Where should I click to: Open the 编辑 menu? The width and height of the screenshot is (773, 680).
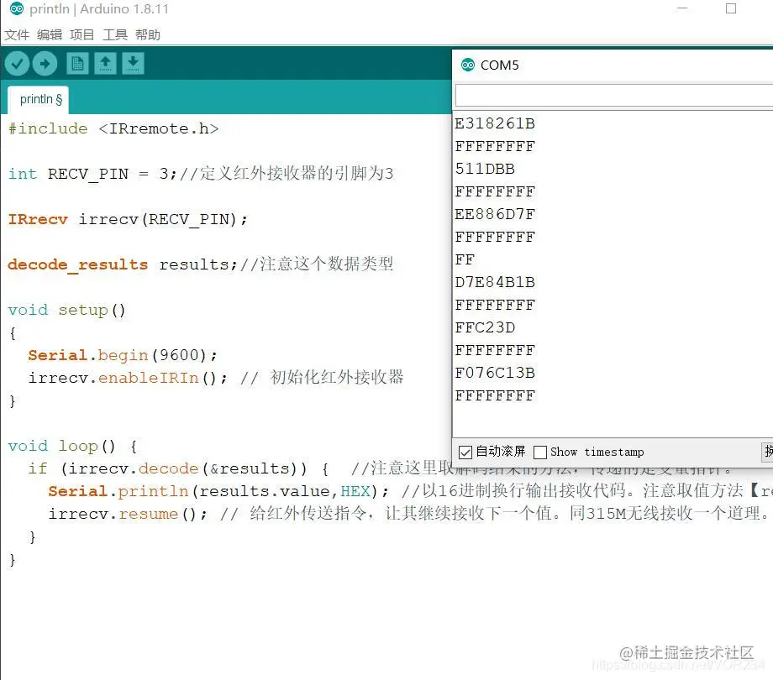(50, 35)
